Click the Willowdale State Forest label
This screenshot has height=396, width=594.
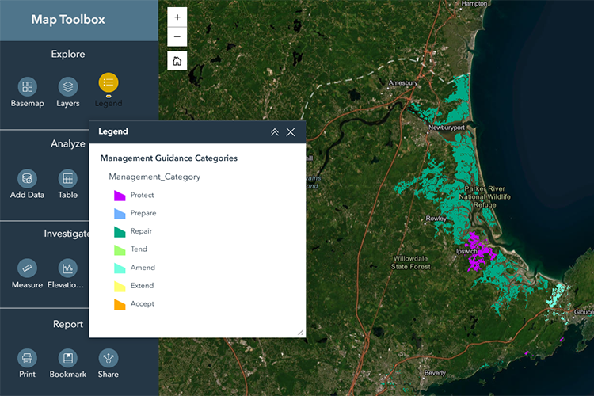click(x=410, y=263)
